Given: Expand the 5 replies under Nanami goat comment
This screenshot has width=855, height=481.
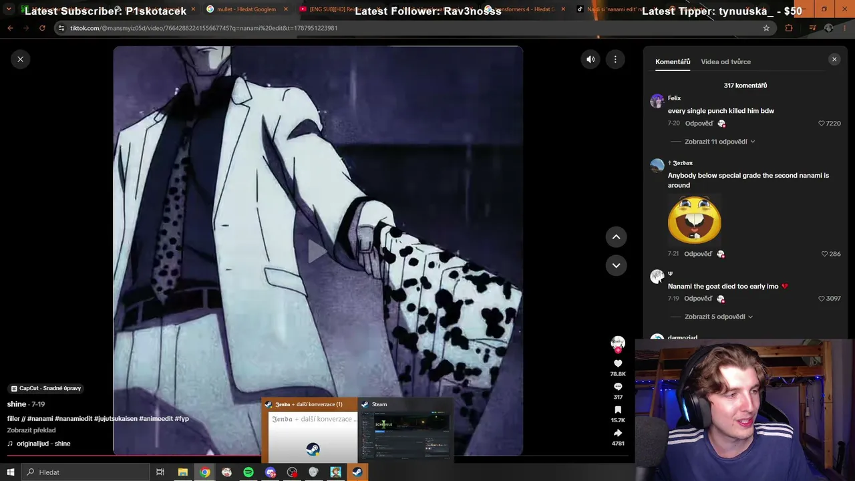Looking at the screenshot, I should coord(719,317).
